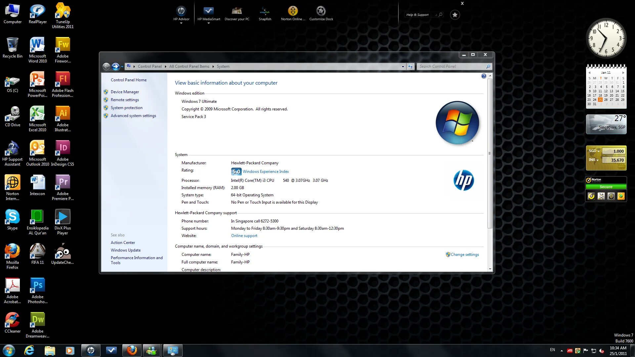
Task: Expand Control Panel breadcrumb arrow
Action: 165,66
